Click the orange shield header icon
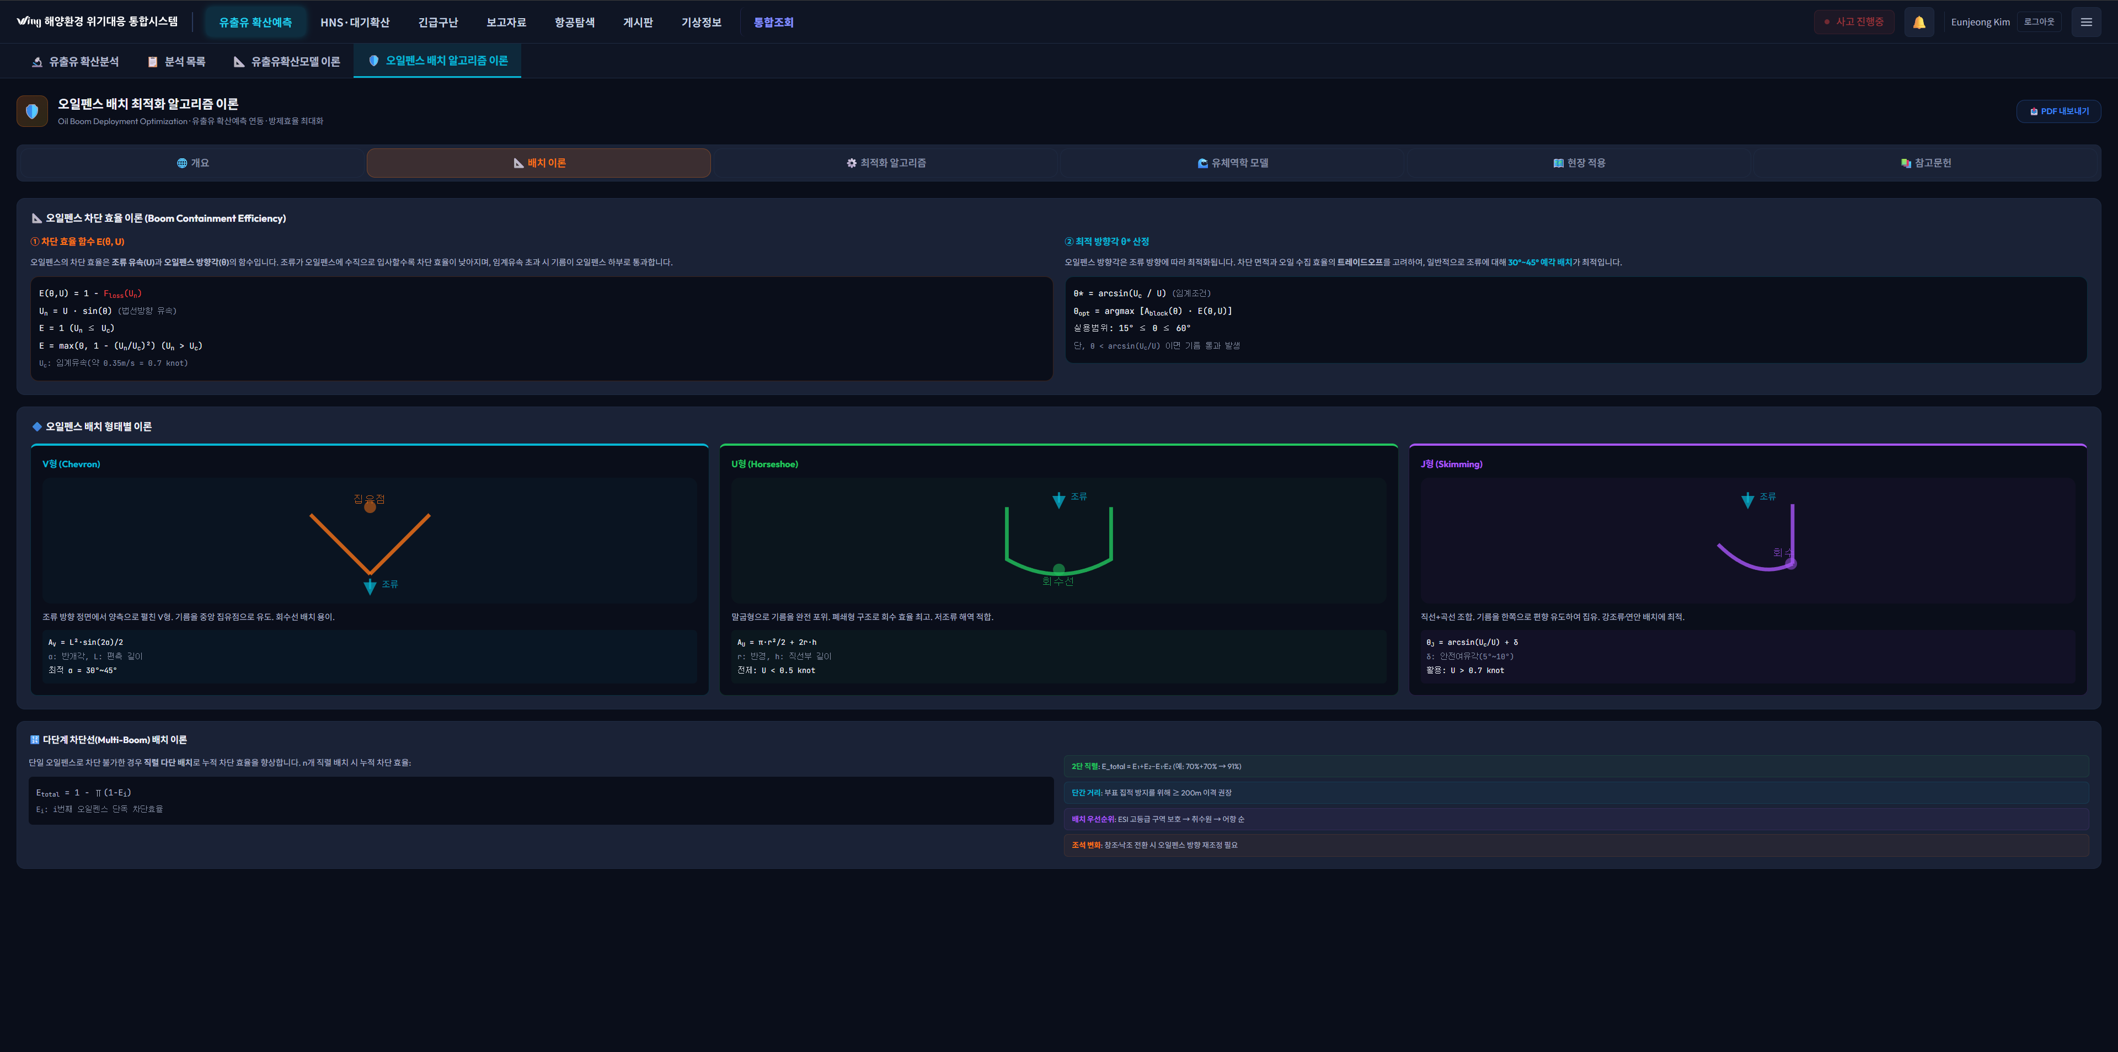 (x=32, y=111)
